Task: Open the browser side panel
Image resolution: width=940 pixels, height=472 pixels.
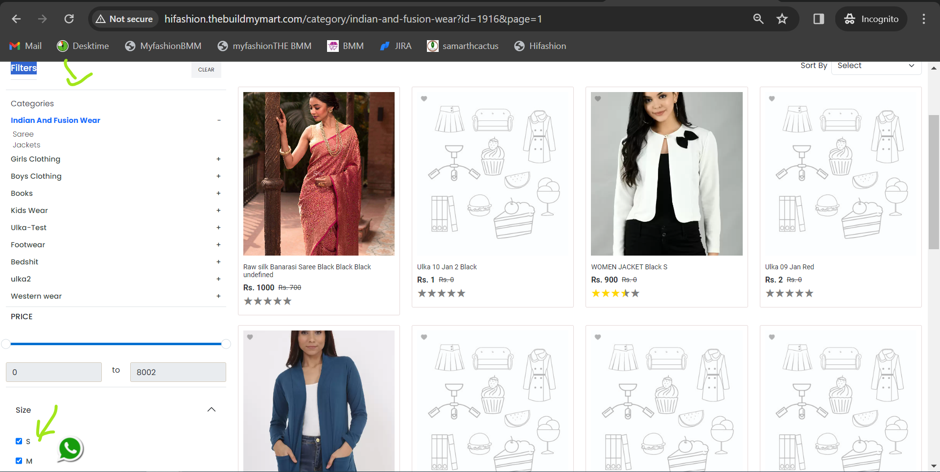Action: pyautogui.click(x=819, y=19)
